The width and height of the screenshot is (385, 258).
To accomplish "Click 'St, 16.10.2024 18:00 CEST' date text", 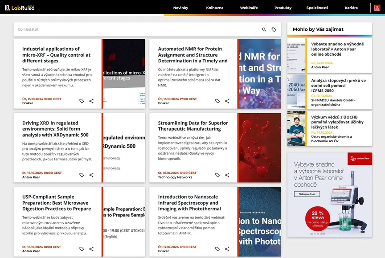I will (41, 247).
